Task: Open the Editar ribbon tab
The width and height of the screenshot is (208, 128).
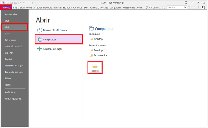Action: [x=39, y=7]
